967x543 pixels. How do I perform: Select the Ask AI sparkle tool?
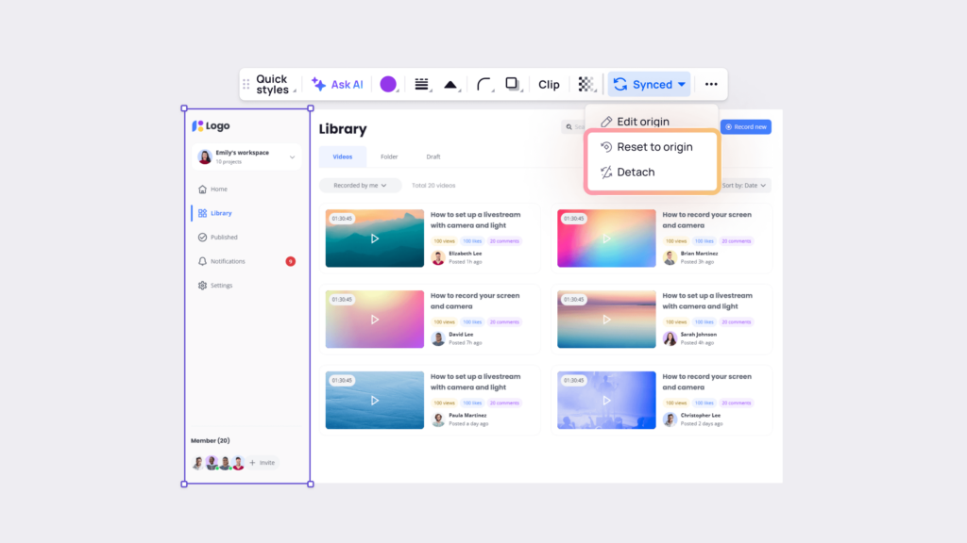coord(337,84)
